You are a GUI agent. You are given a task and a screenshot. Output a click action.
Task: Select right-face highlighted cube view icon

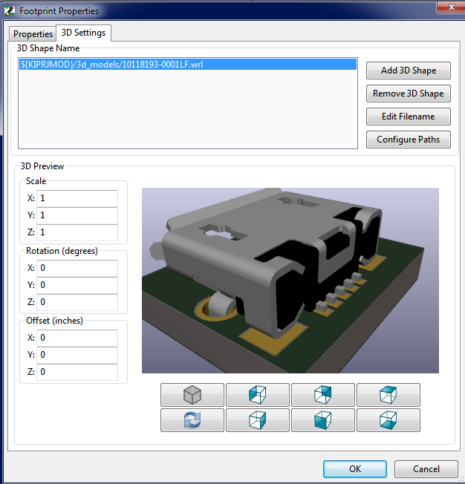pos(257,420)
